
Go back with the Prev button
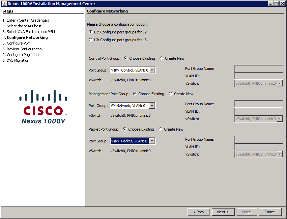(x=199, y=212)
